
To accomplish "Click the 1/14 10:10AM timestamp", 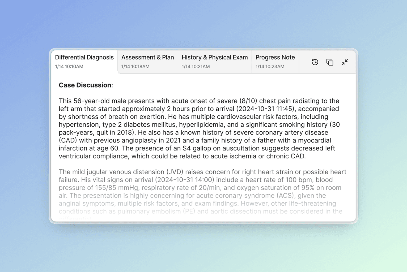I will [69, 67].
